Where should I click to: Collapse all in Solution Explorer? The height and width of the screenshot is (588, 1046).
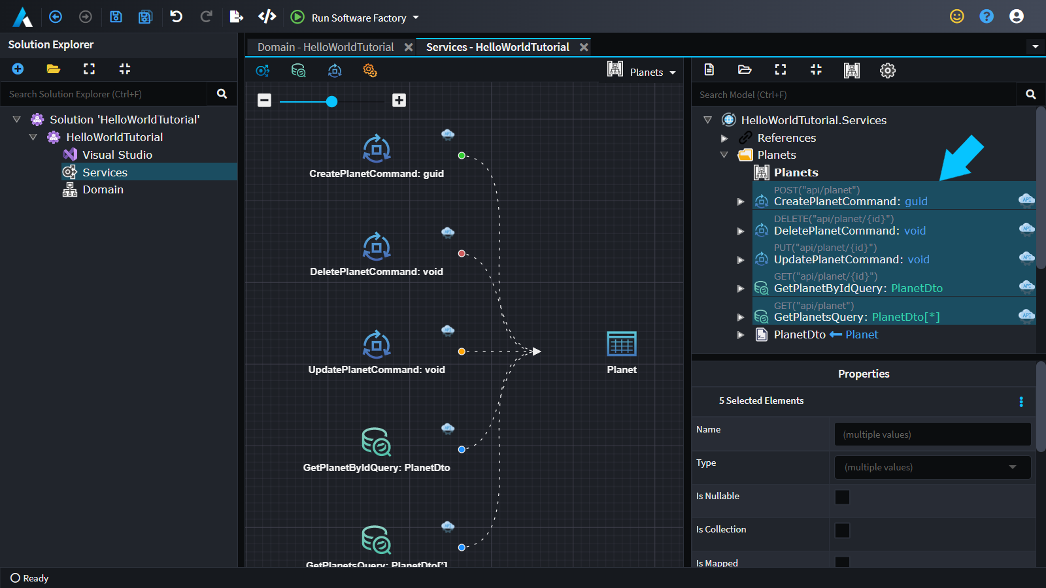[x=125, y=69]
